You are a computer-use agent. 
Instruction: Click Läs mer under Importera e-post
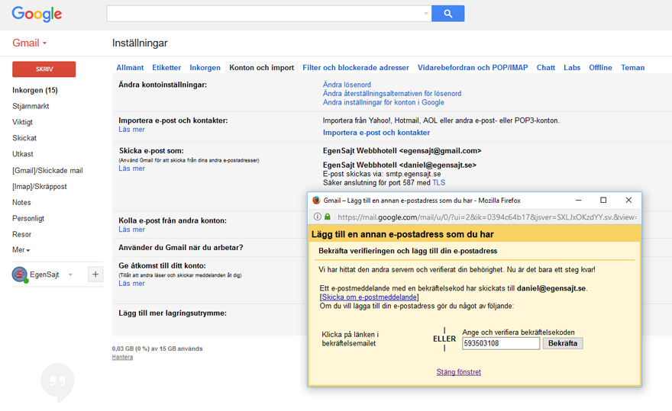(x=131, y=130)
